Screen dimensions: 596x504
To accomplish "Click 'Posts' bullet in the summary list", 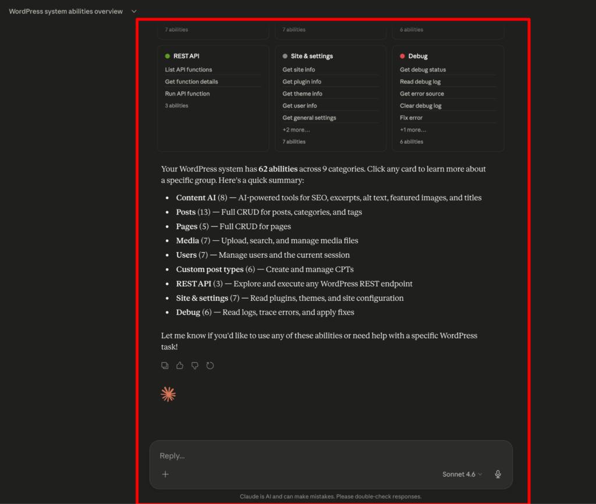I will [x=186, y=212].
